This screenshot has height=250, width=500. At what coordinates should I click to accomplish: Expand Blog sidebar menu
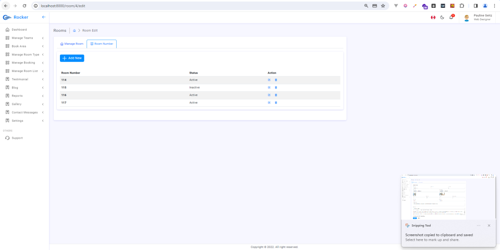(24, 87)
